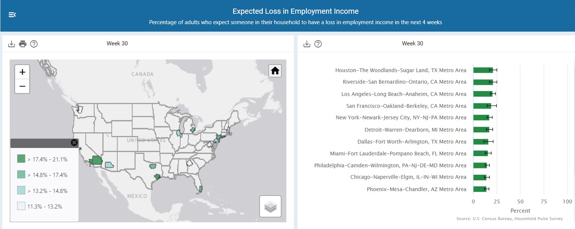
Task: Print the map panel
Action: (x=23, y=44)
